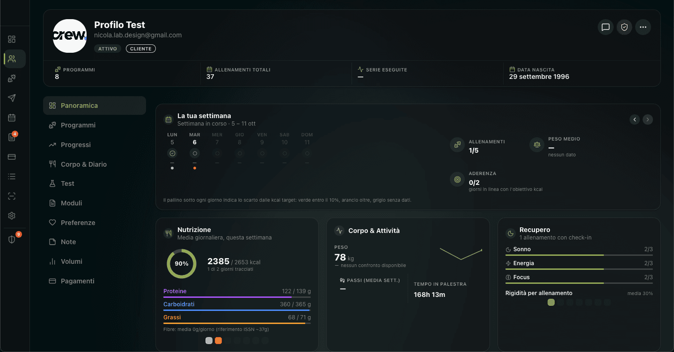This screenshot has height=352, width=674.
Task: Click the 90% calorie progress ring
Action: click(x=182, y=264)
